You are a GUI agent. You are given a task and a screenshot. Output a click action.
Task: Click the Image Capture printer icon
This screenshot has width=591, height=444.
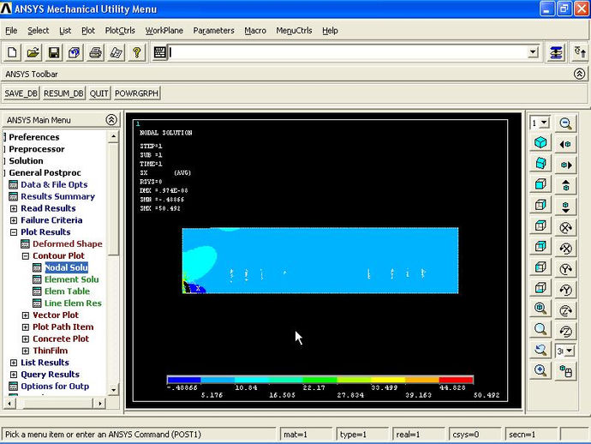tap(95, 52)
